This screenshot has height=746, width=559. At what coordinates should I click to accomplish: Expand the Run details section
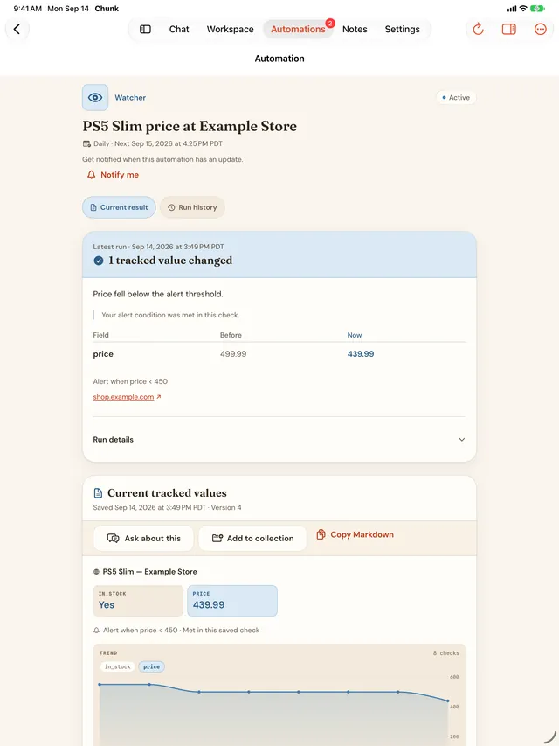[x=279, y=440]
